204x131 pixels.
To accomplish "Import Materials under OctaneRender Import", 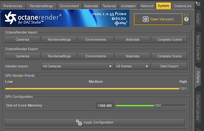I will click(133, 39).
